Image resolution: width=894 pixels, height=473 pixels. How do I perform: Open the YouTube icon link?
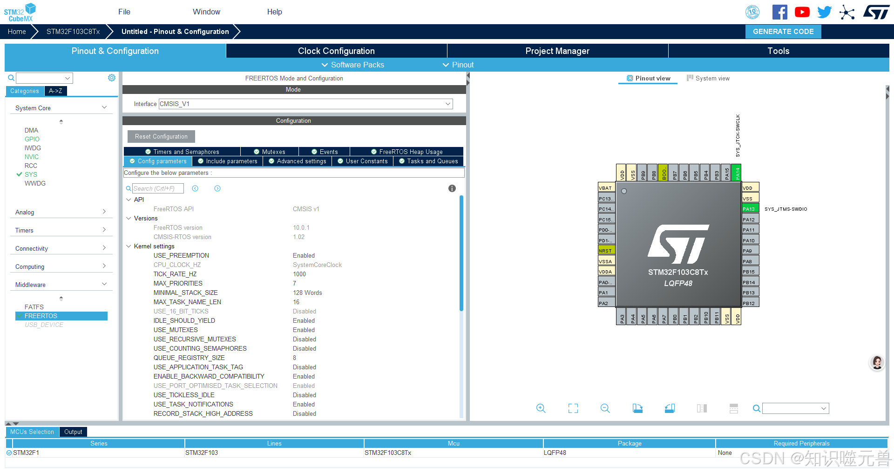click(x=802, y=12)
